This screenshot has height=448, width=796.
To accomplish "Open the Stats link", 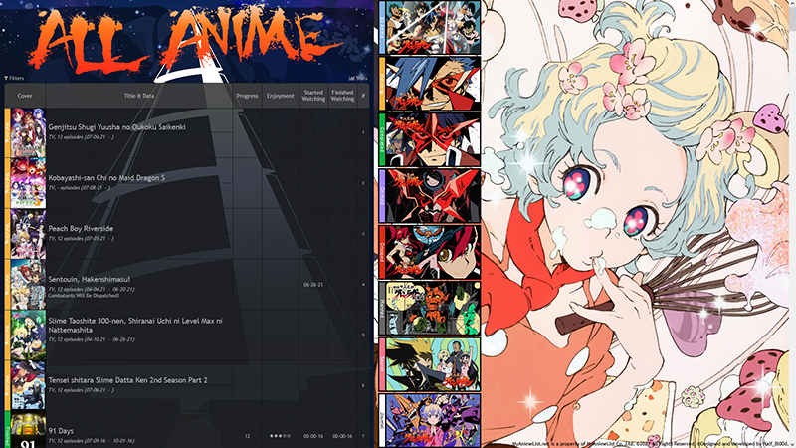I will 358,77.
